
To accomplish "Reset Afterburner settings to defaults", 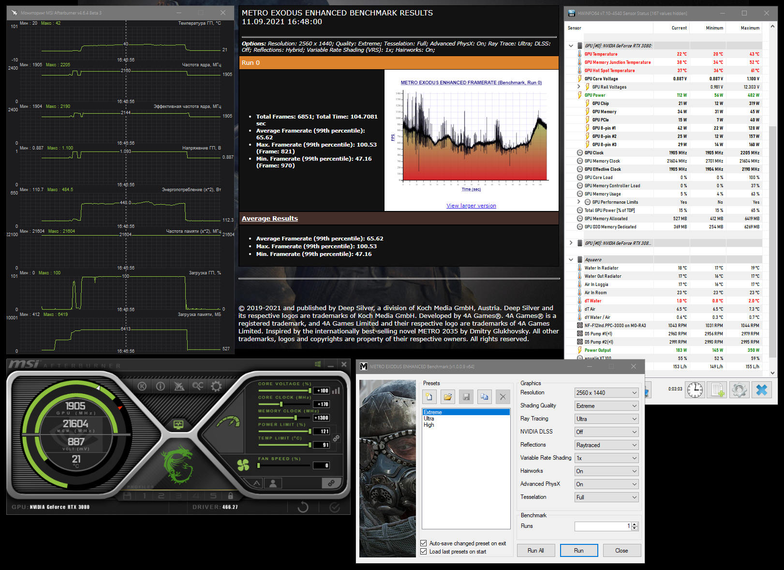I will [x=303, y=507].
